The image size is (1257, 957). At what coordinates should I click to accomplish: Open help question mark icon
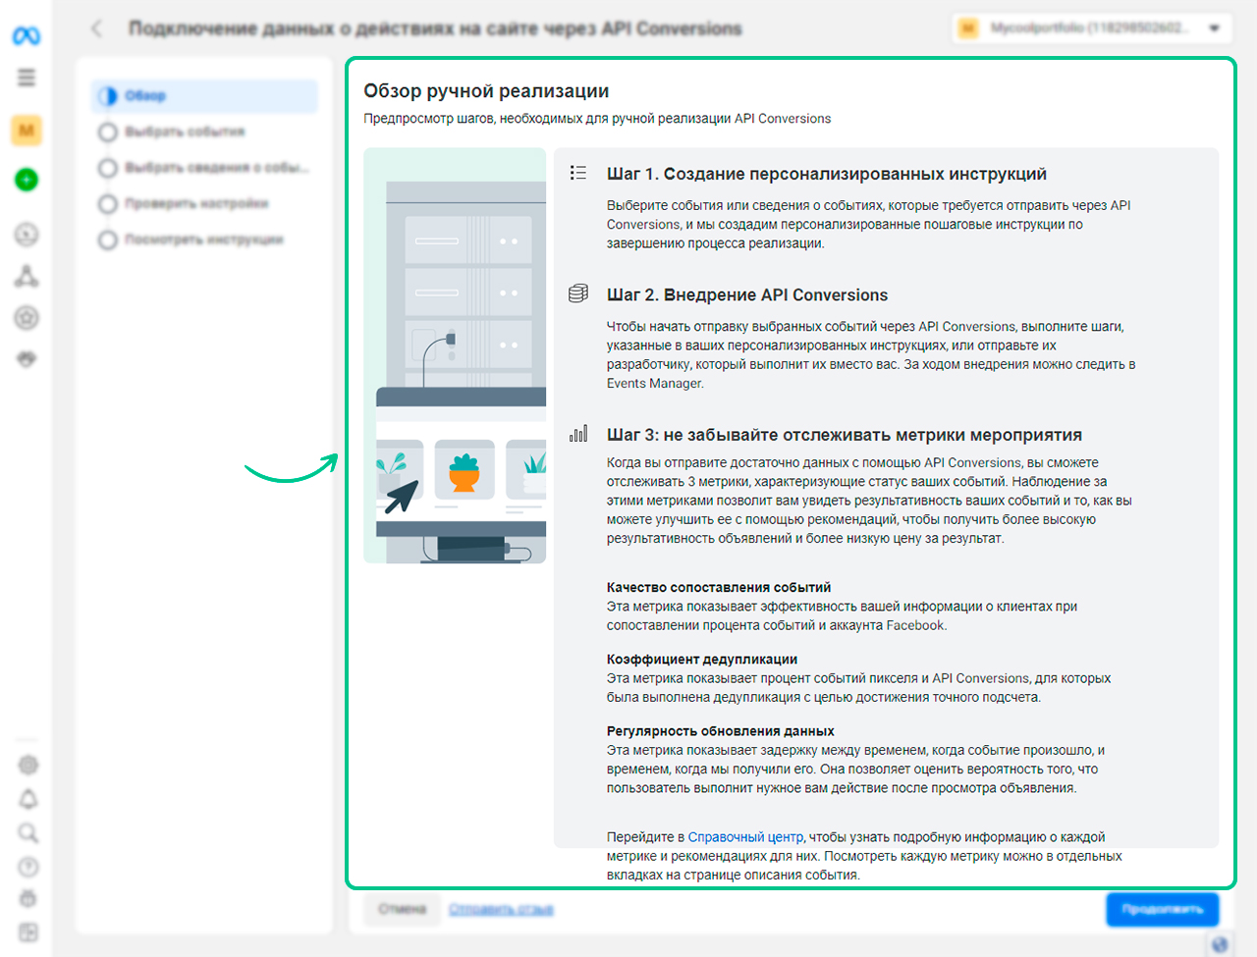(28, 867)
